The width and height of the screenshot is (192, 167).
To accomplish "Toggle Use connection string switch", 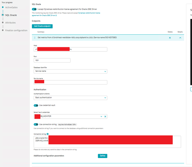I will coord(36,124).
